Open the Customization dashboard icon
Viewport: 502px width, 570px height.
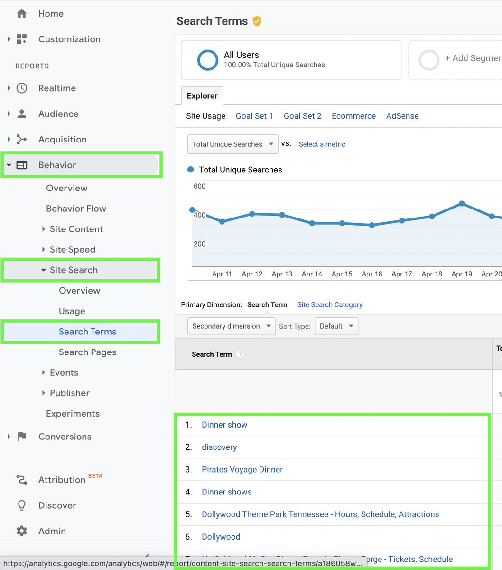(x=22, y=39)
